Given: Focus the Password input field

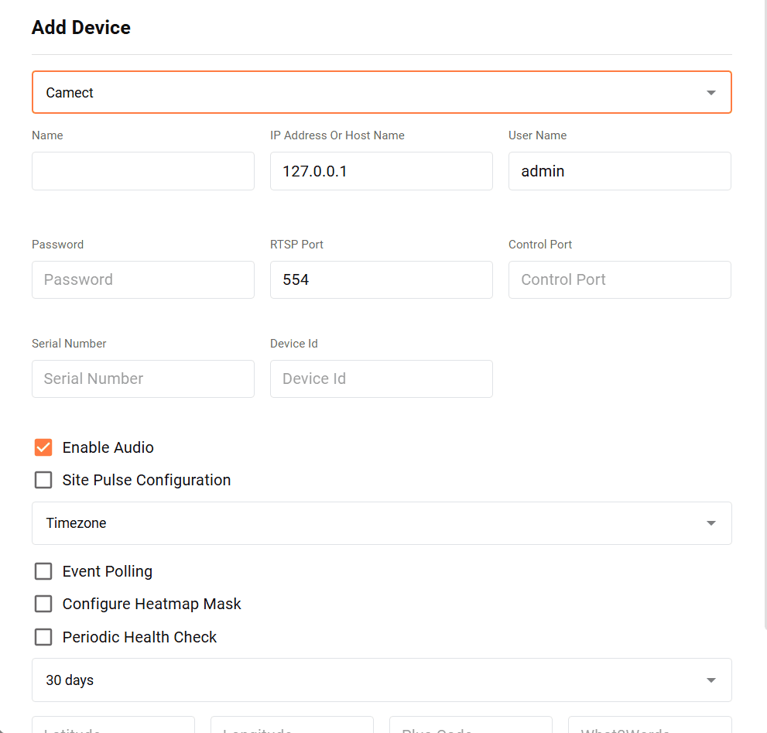Looking at the screenshot, I should 142,279.
